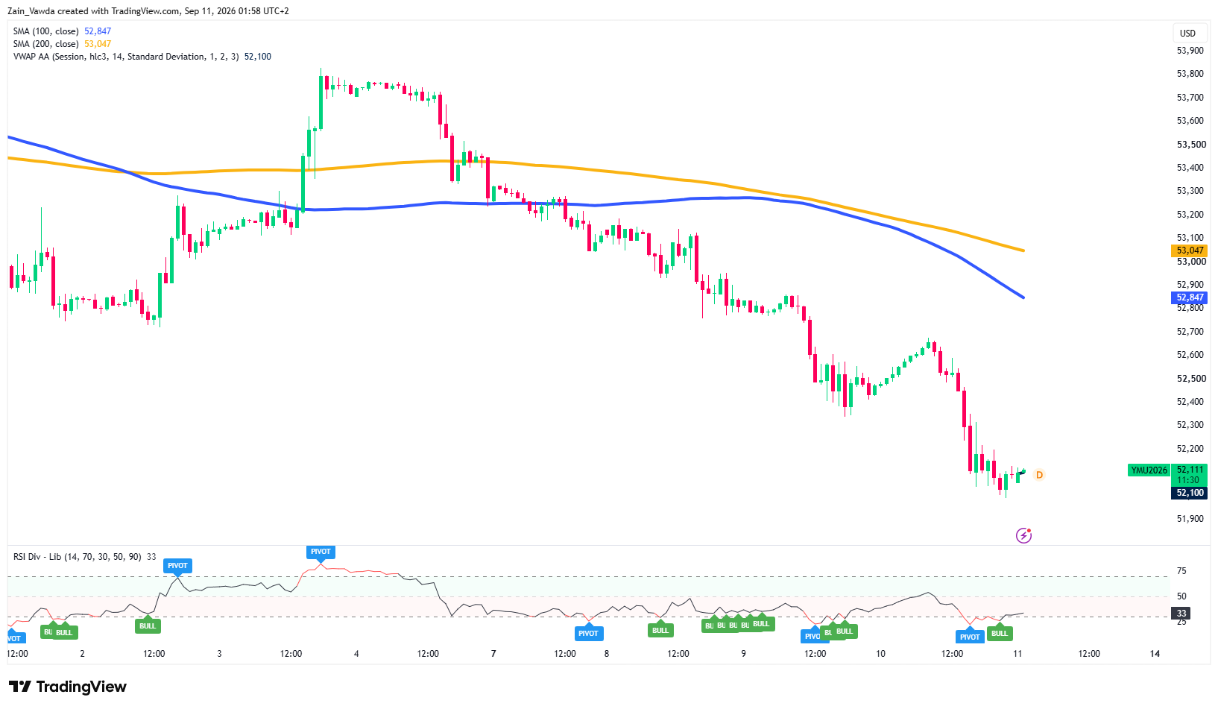The width and height of the screenshot is (1218, 709).
Task: Click the orange 53,047 price axis tag
Action: [1190, 250]
